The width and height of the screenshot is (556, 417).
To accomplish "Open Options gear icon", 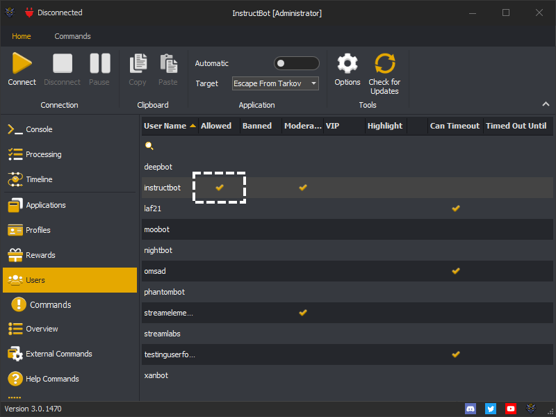I will pos(347,63).
